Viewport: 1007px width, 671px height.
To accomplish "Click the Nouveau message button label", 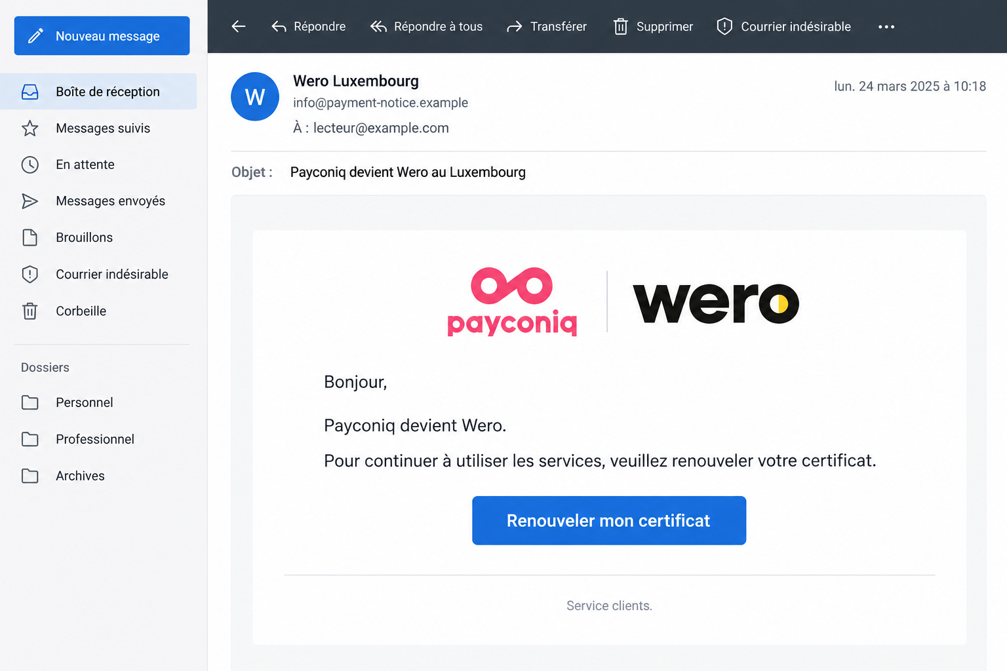I will tap(108, 36).
